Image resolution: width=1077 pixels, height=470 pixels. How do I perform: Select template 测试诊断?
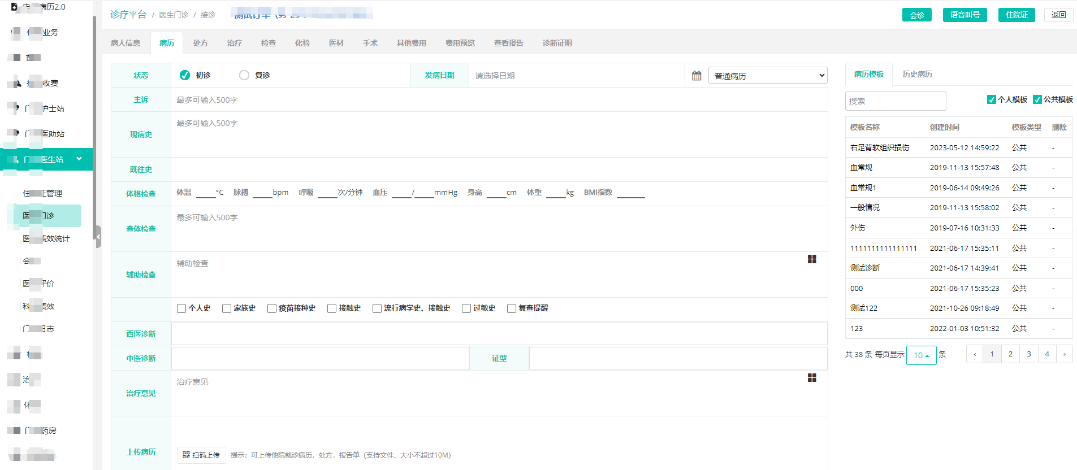[864, 268]
